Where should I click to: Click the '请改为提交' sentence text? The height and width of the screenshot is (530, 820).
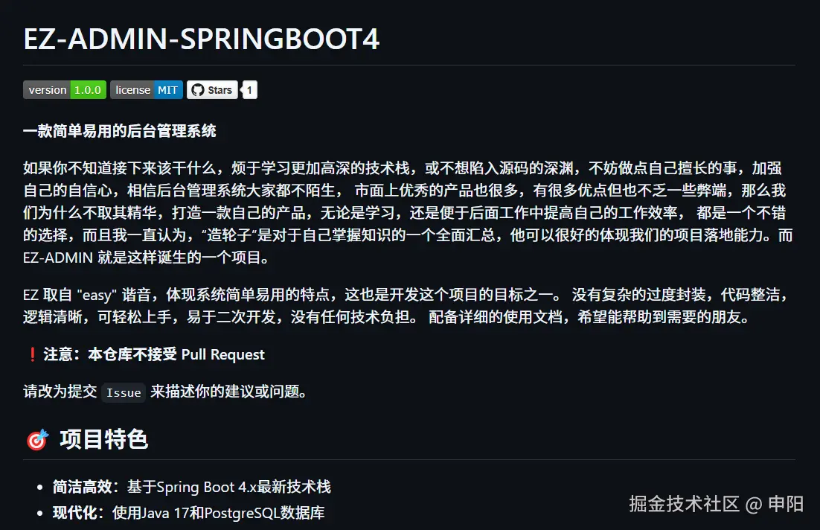pyautogui.click(x=60, y=392)
